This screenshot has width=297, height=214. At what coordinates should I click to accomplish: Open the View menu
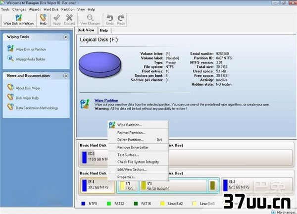coord(81,9)
